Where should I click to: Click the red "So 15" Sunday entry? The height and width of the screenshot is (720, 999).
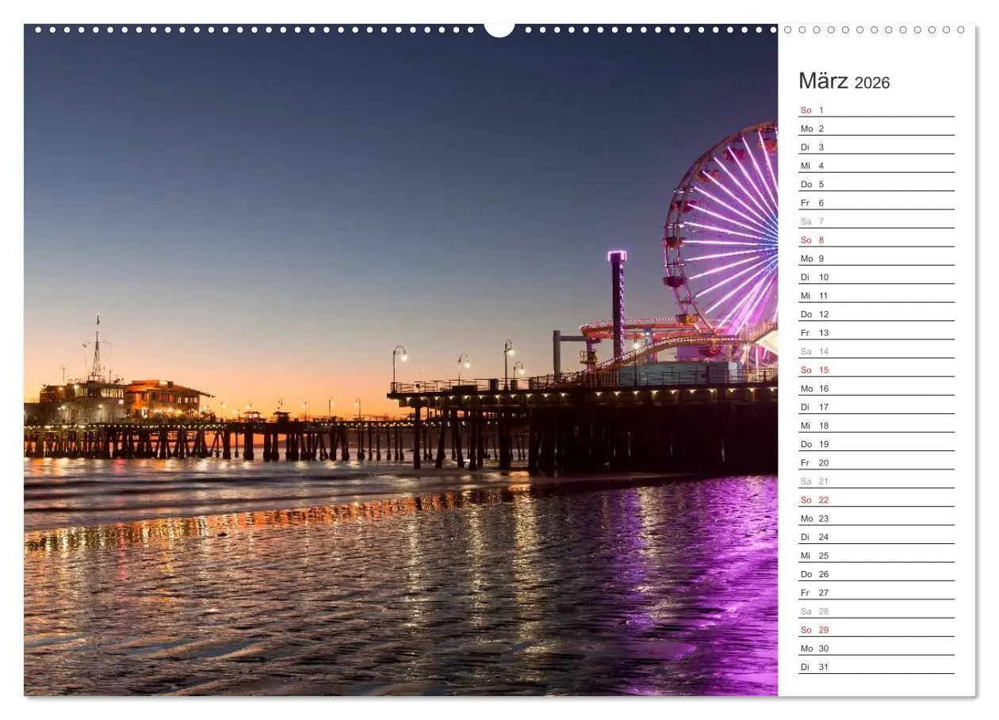[813, 370]
